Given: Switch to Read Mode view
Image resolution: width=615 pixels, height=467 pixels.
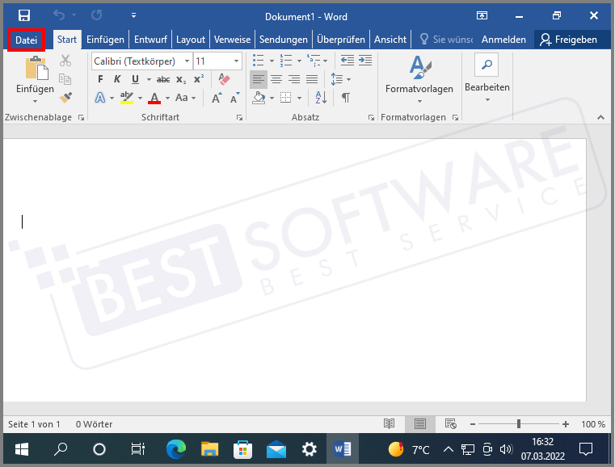Looking at the screenshot, I should tap(389, 424).
